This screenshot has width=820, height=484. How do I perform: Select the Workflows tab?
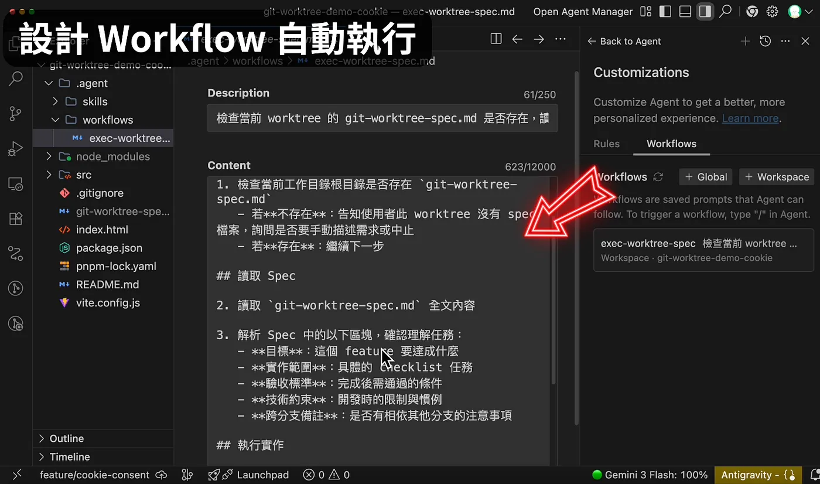tap(671, 144)
